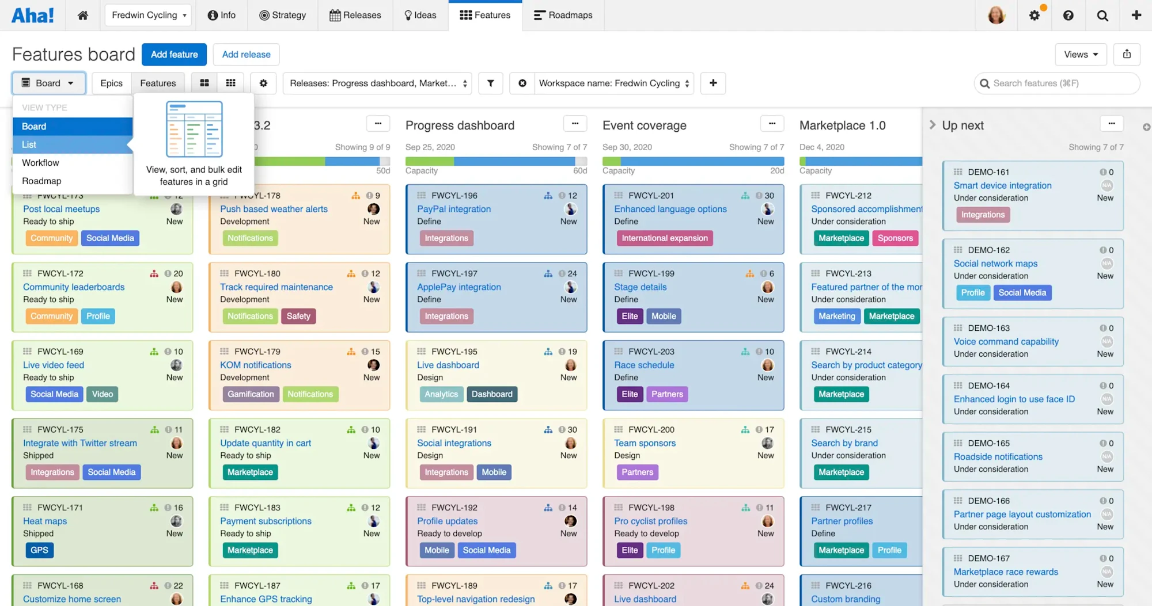Open the Releases filter dropdown
This screenshot has height=606, width=1152.
378,83
